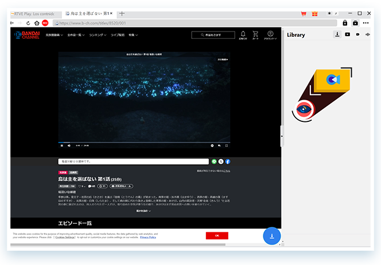Click the Bandai Channel logo

pos(27,35)
